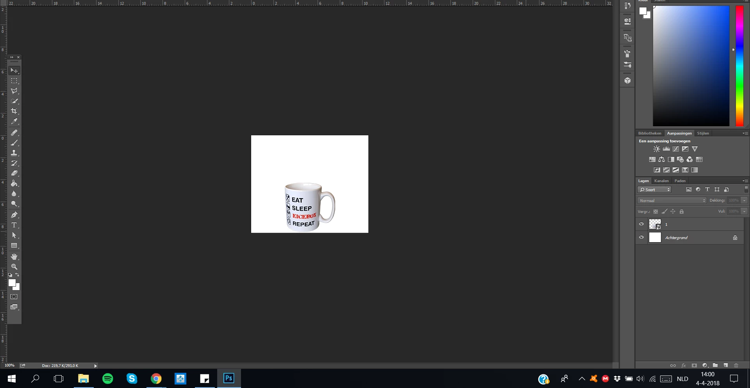Toggle Quick Mask mode
This screenshot has width=750, height=388.
pos(14,297)
